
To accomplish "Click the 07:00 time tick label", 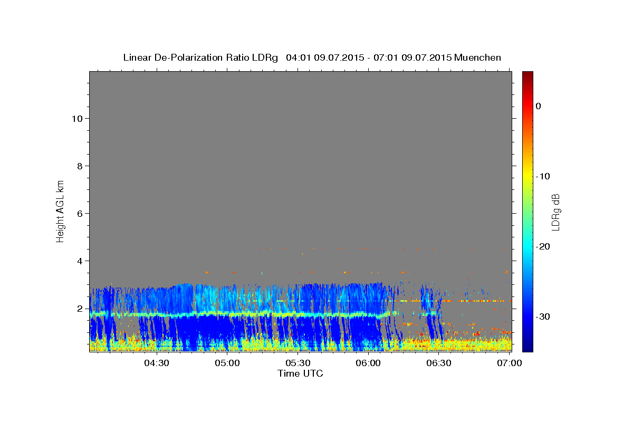I will tap(509, 363).
